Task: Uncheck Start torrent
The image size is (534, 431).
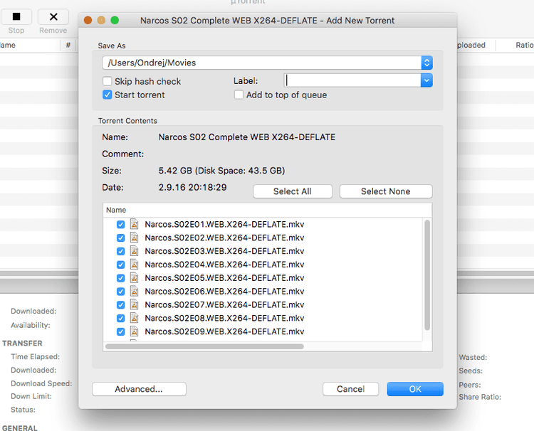Action: [108, 95]
